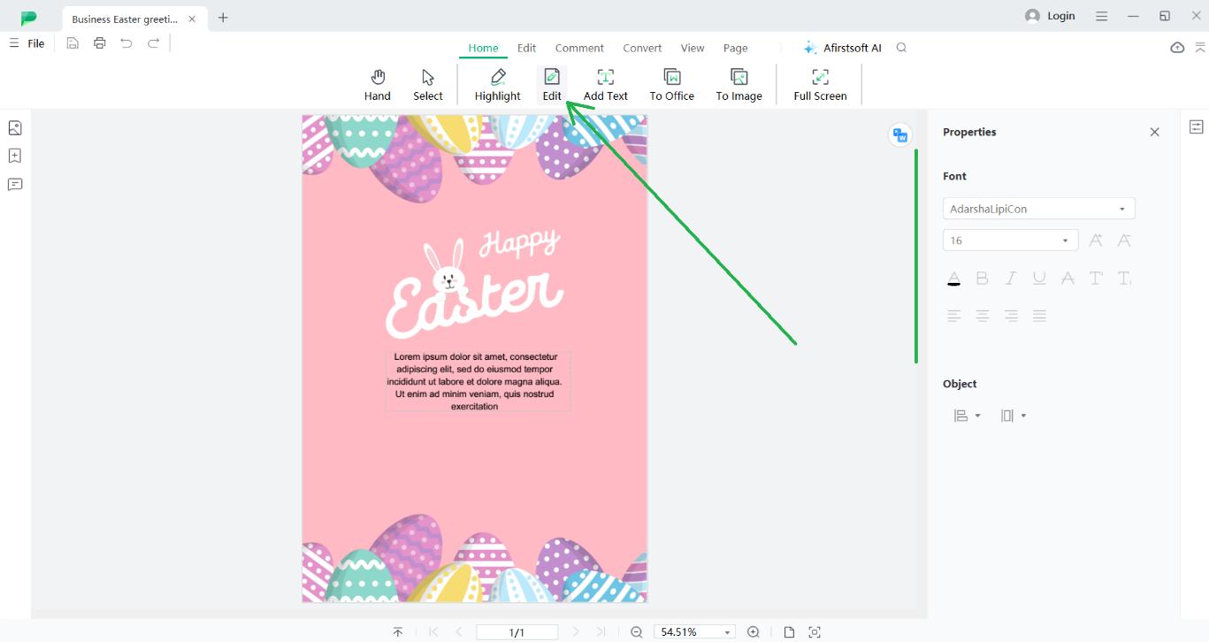Switch to the Home tab
Screen dimensions: 1209x642
[x=483, y=48]
